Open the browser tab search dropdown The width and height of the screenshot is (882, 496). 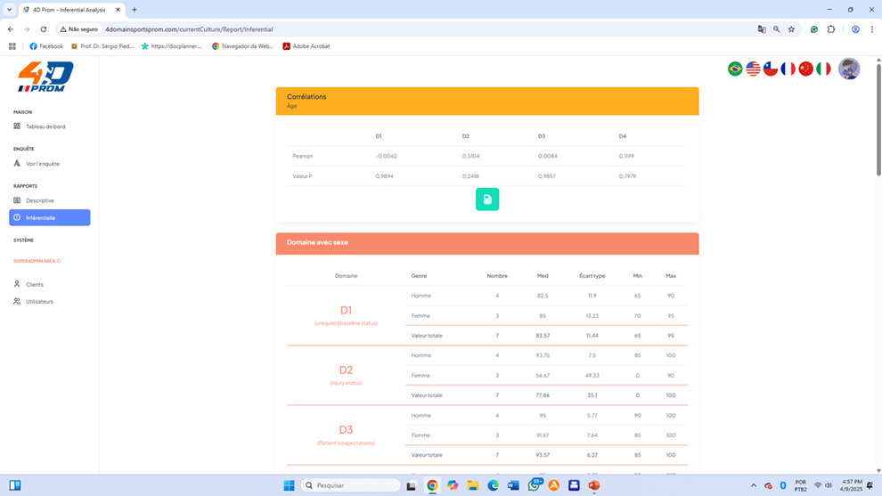click(x=9, y=10)
